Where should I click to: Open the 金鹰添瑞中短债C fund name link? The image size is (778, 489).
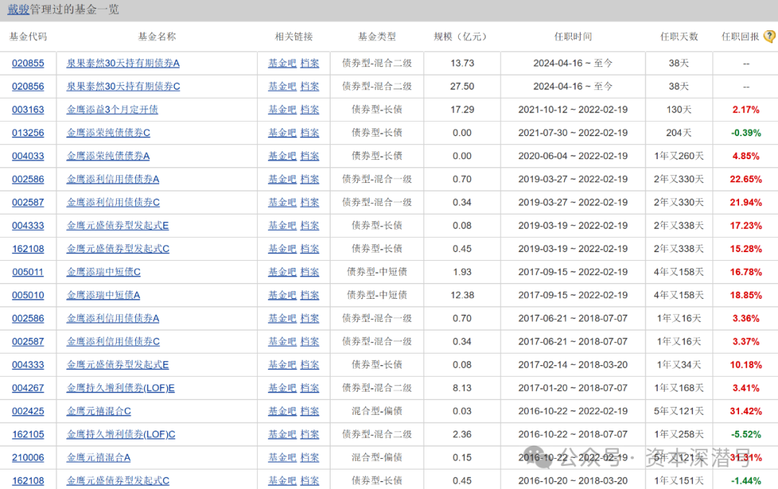(103, 272)
